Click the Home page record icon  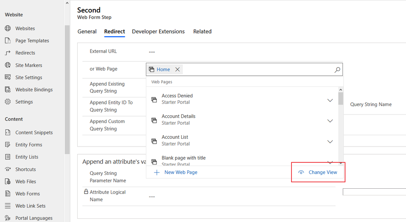click(x=152, y=69)
